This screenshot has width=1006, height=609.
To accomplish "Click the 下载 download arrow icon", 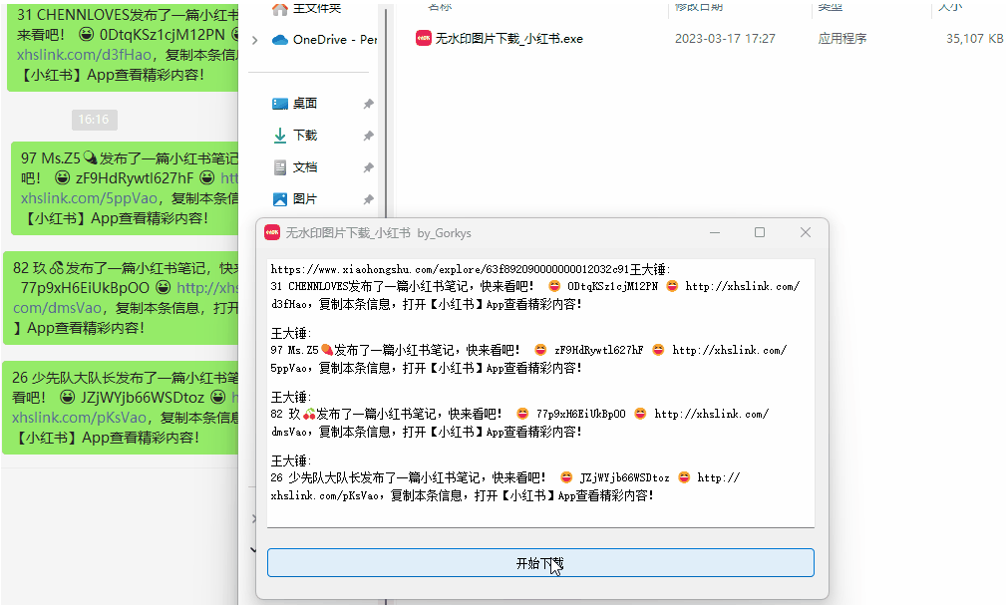I will [280, 136].
